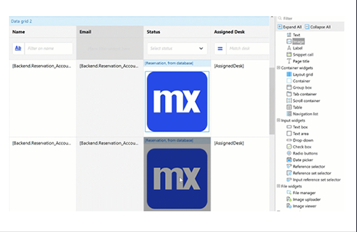Viewport: 357px width, 232px height.
Task: Open the Select status dropdown
Action: click(177, 48)
